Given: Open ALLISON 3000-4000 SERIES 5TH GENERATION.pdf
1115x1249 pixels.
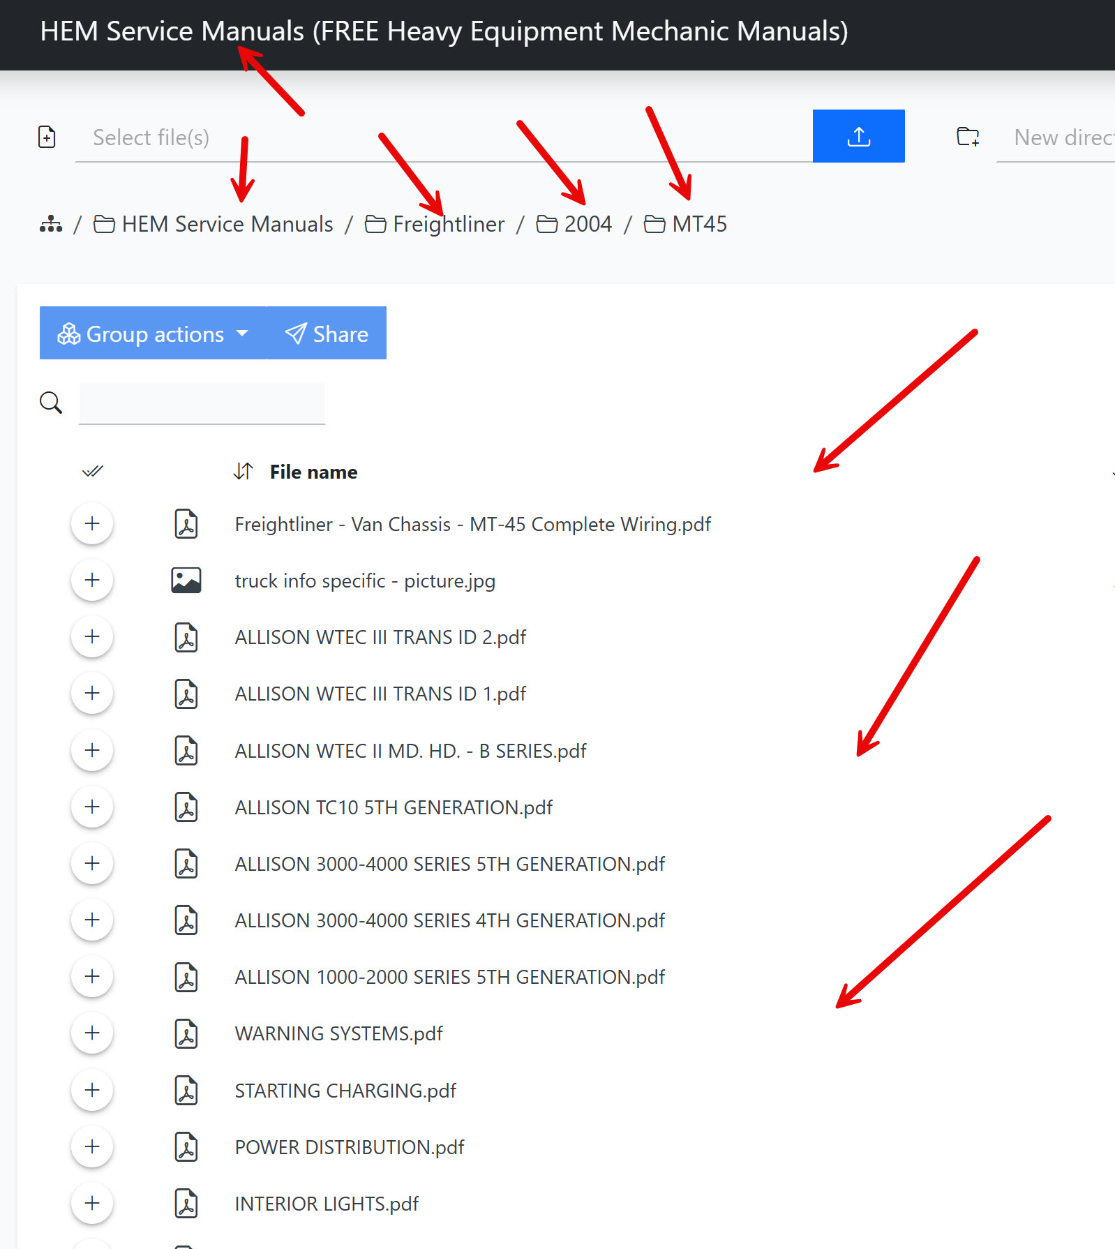Looking at the screenshot, I should click(x=449, y=865).
